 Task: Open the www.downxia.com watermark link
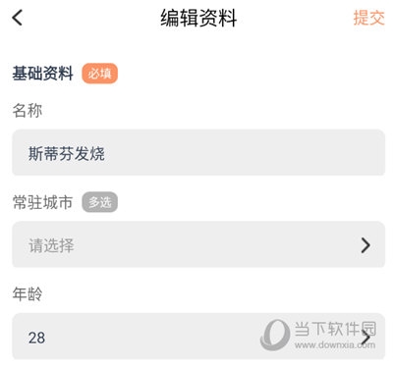335,344
